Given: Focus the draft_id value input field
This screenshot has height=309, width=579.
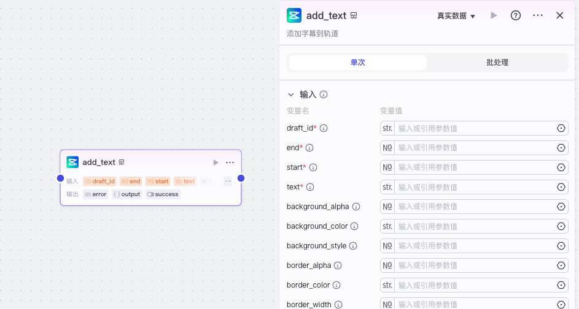Looking at the screenshot, I should (x=474, y=128).
